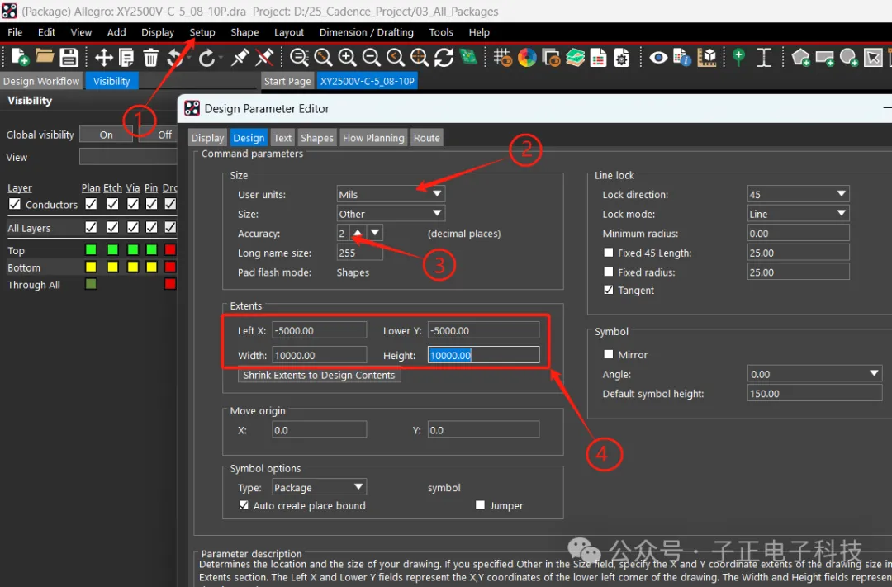This screenshot has height=587, width=892.
Task: Click the Zoom Out magnifier icon
Action: pos(371,58)
